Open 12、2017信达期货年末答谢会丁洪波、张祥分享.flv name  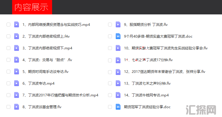pyautogui.click(x=165, y=72)
